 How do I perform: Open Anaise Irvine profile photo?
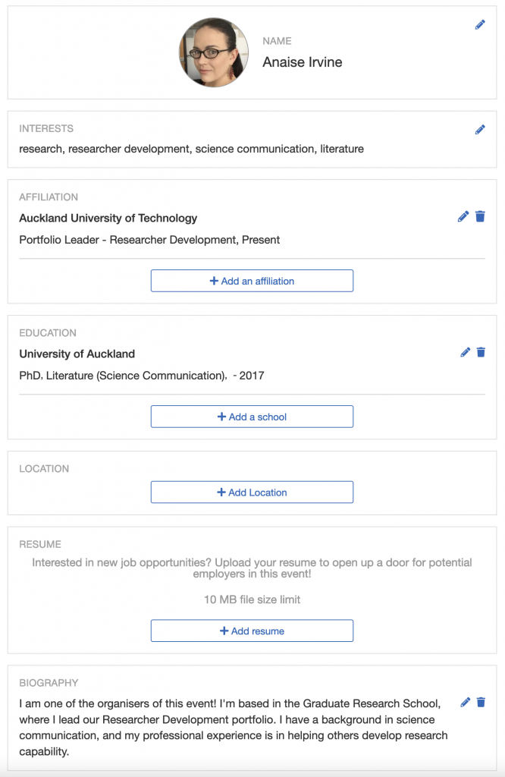click(x=214, y=52)
